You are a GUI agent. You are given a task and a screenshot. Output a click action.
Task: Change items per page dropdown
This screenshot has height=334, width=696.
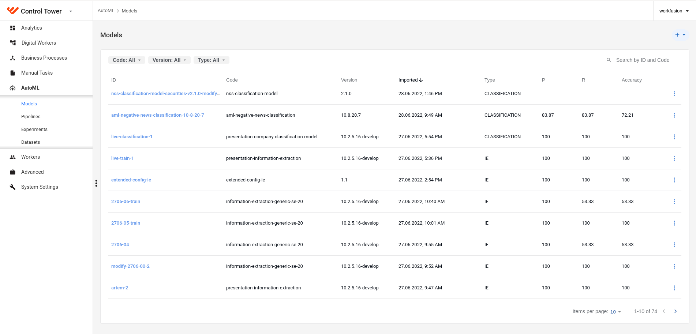tap(615, 312)
